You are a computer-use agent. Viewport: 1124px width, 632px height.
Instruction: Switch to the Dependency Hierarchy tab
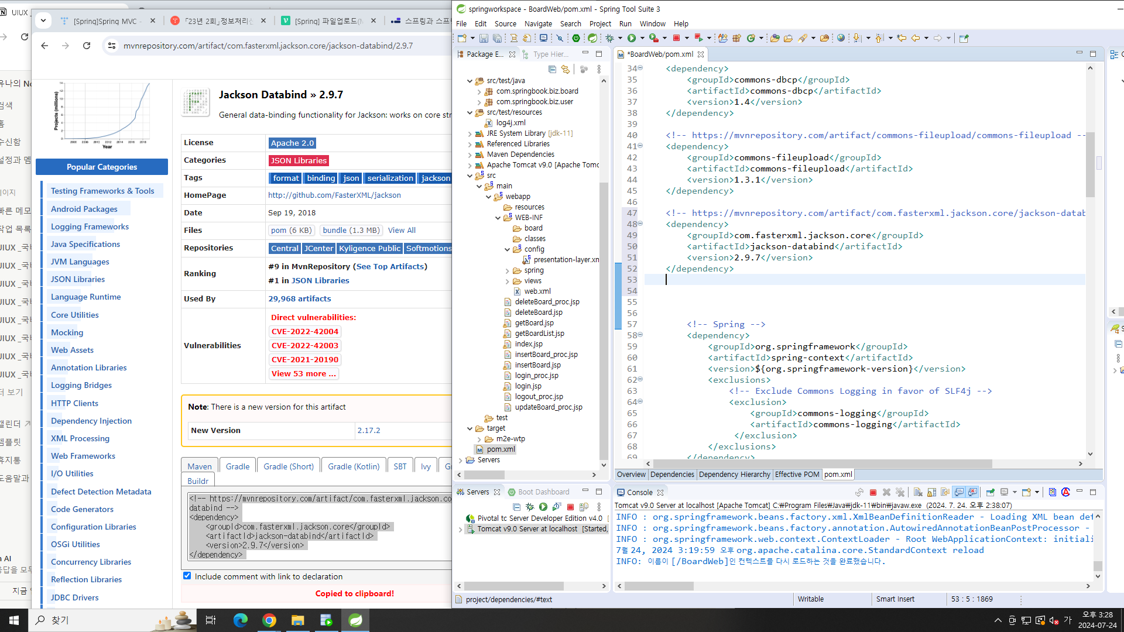pyautogui.click(x=734, y=475)
